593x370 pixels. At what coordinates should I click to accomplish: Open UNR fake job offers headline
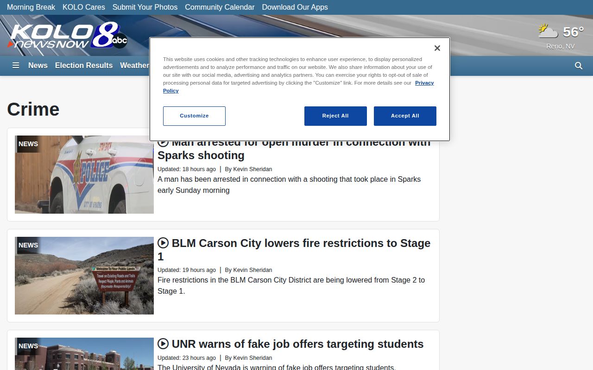point(297,344)
